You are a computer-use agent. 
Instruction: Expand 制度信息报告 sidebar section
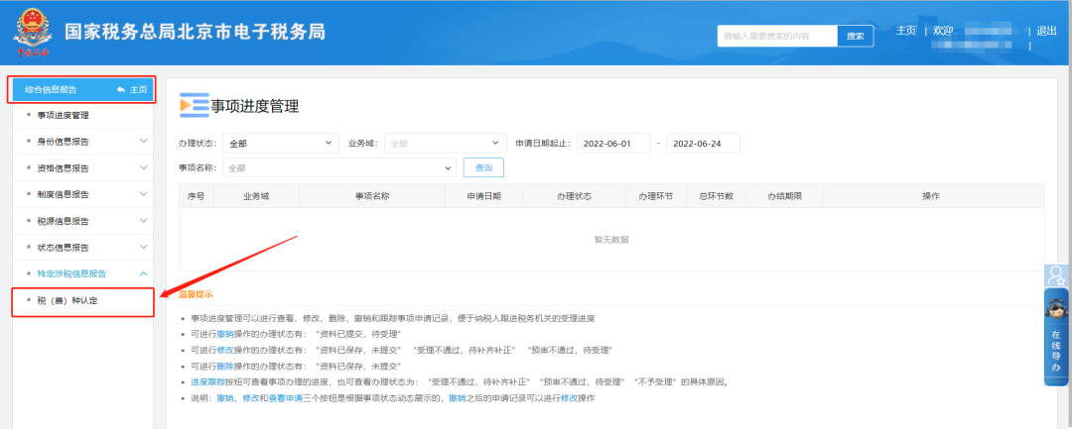[82, 194]
